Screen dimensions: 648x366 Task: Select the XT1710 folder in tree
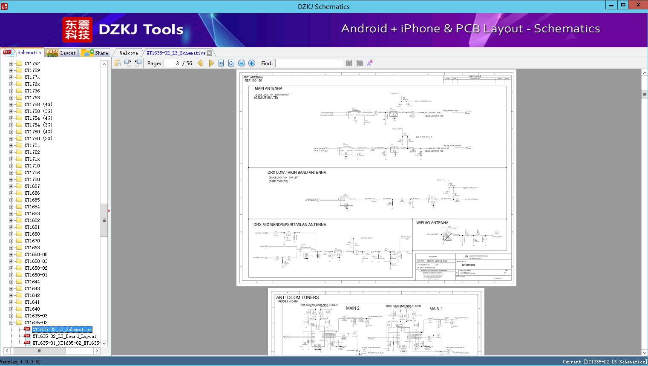click(x=32, y=166)
